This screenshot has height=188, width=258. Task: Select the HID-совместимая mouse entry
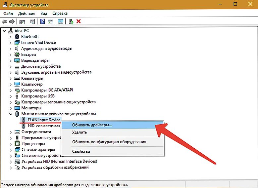pyautogui.click(x=44, y=126)
